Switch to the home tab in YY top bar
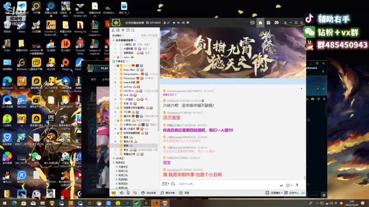The width and height of the screenshot is (369, 207). click(260, 23)
